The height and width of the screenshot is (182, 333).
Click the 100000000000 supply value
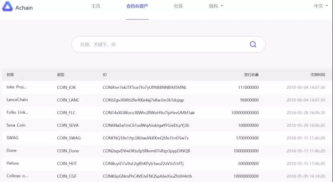(245, 113)
